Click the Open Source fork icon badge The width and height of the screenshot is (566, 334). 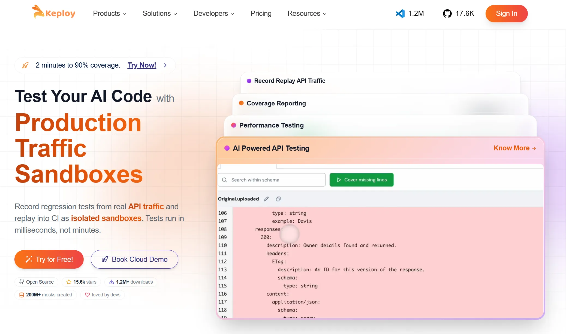click(x=22, y=282)
